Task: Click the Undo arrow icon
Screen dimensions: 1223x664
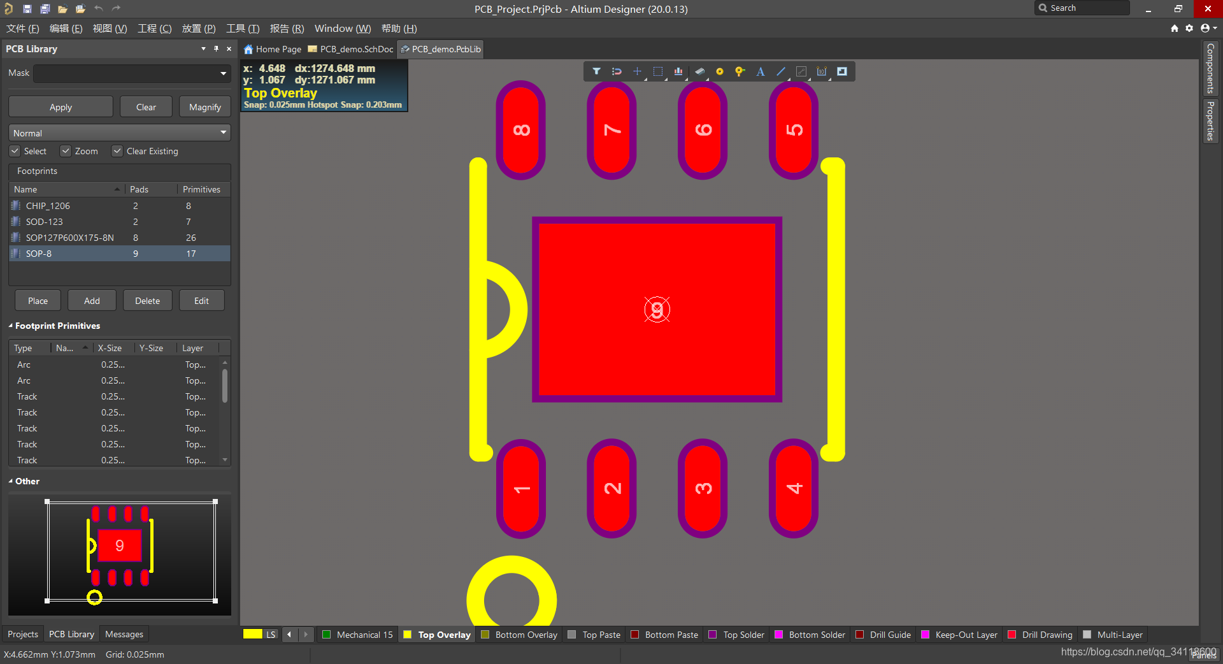Action: pos(99,8)
